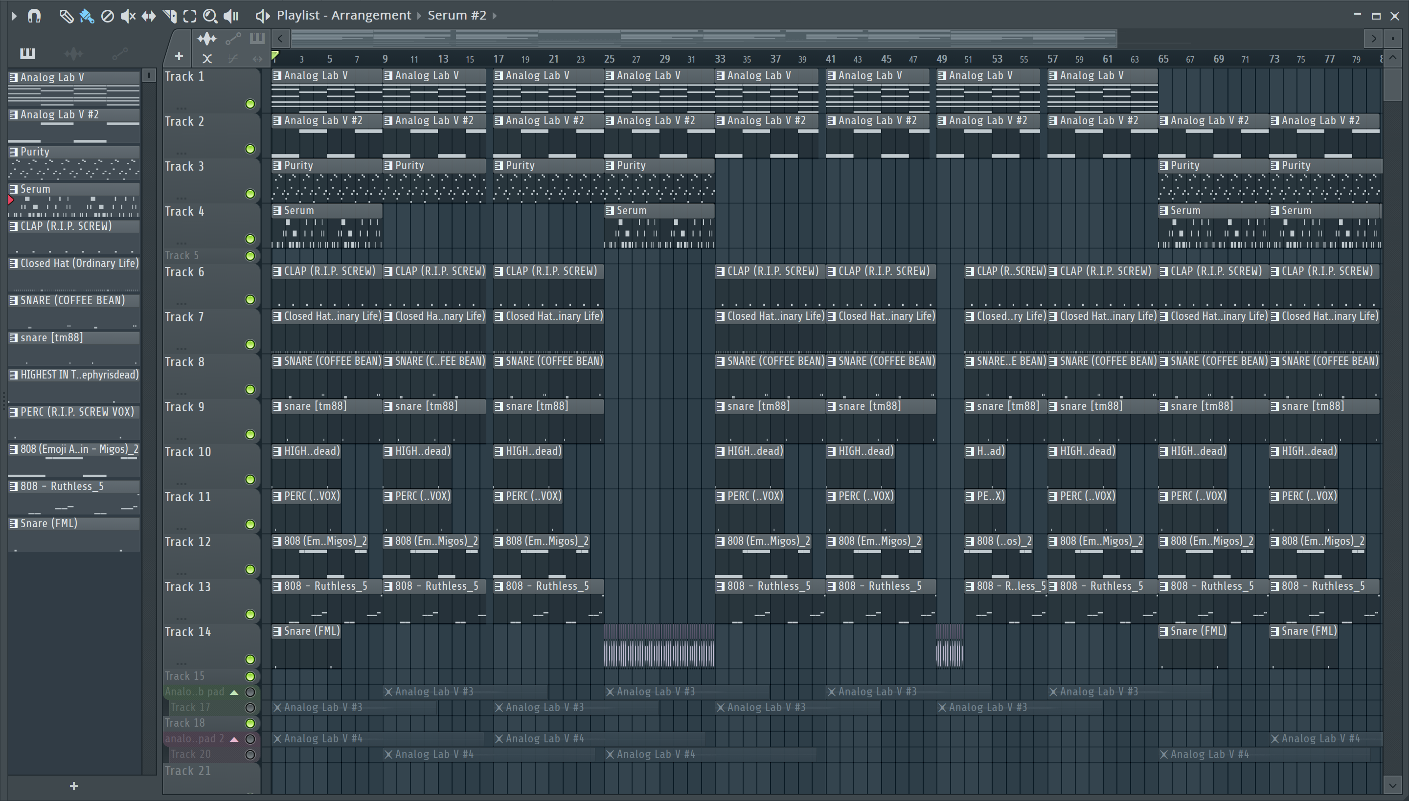
Task: Click the left scroll arrow of timeline overview
Action: pos(281,39)
